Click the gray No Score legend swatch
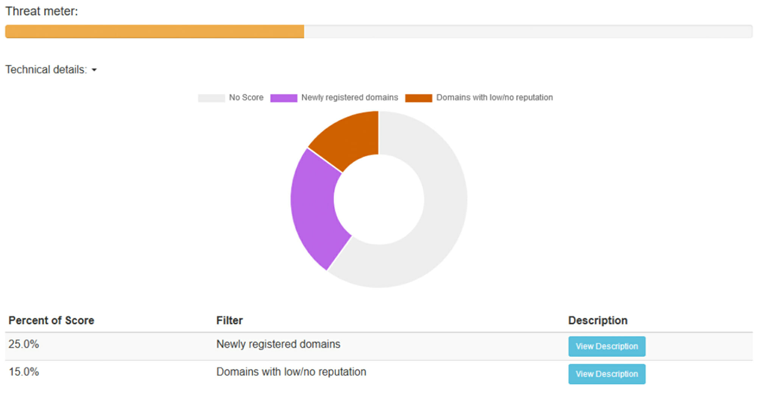757x410 pixels. click(211, 98)
